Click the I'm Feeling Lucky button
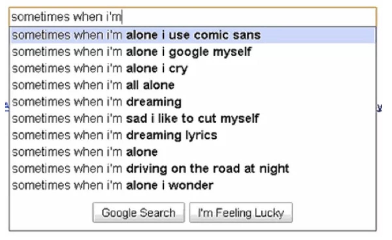This screenshot has height=240, width=392. [241, 213]
